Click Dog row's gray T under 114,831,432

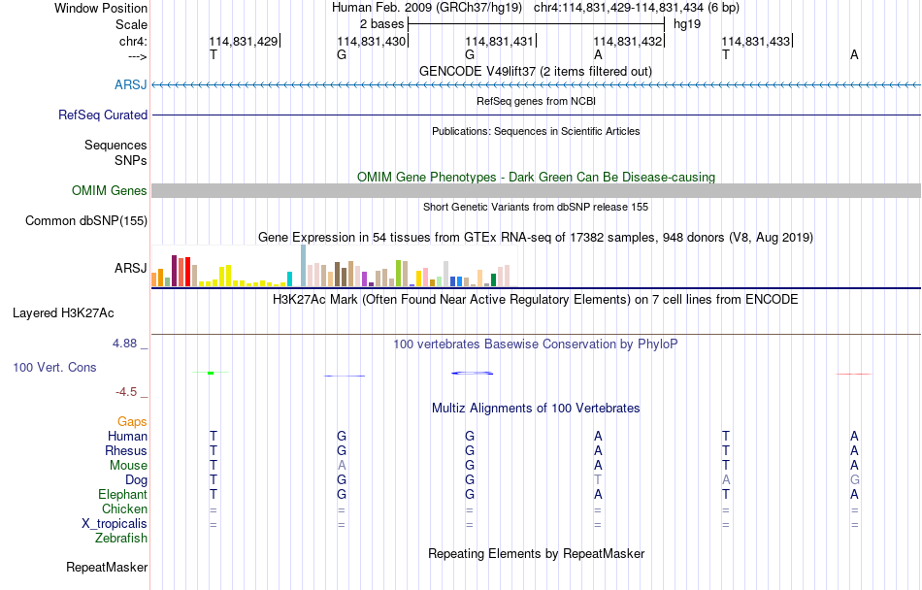598,480
